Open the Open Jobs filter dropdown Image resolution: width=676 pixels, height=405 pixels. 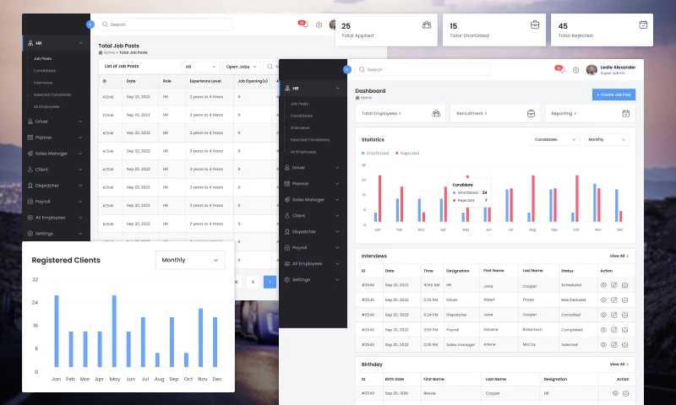[243, 66]
